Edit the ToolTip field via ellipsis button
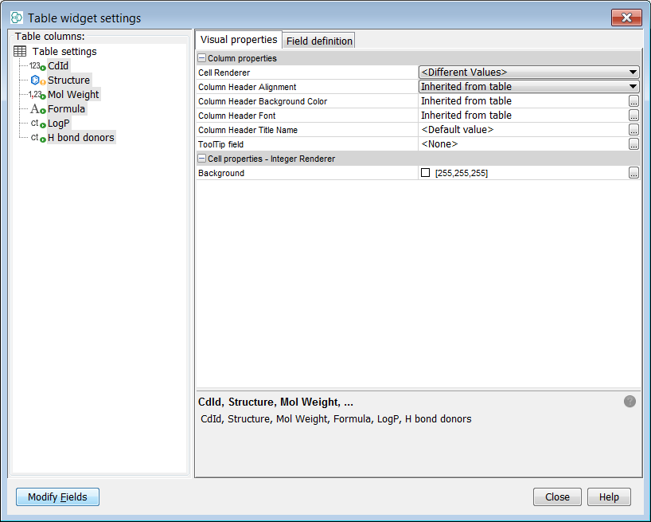The height and width of the screenshot is (522, 651). 633,144
